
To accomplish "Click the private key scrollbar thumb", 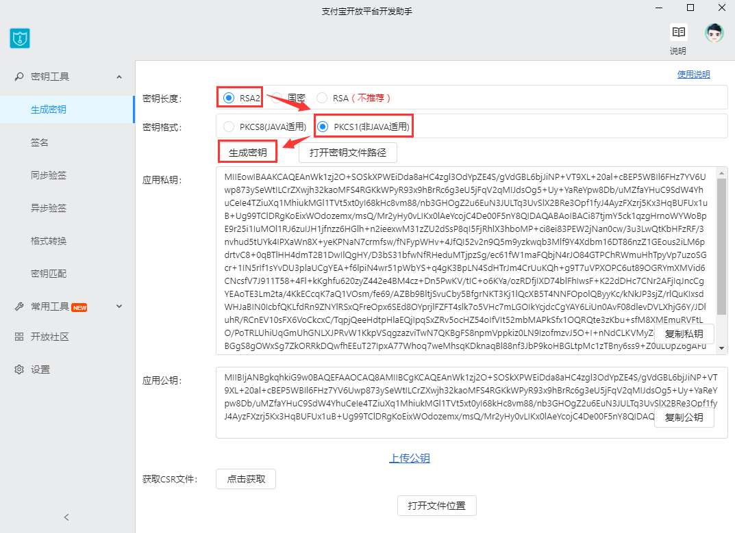I will point(721,247).
